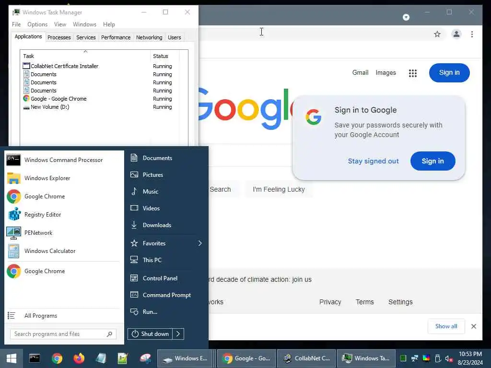Choose Stay signed out
The height and width of the screenshot is (368, 491).
[373, 161]
